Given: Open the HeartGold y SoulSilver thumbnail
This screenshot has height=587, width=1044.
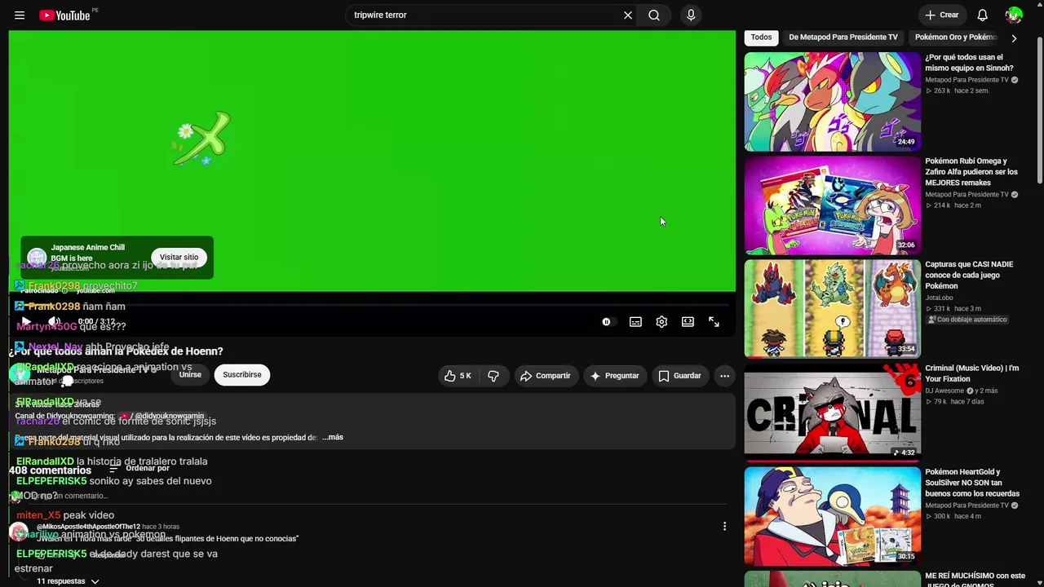Looking at the screenshot, I should (x=832, y=516).
